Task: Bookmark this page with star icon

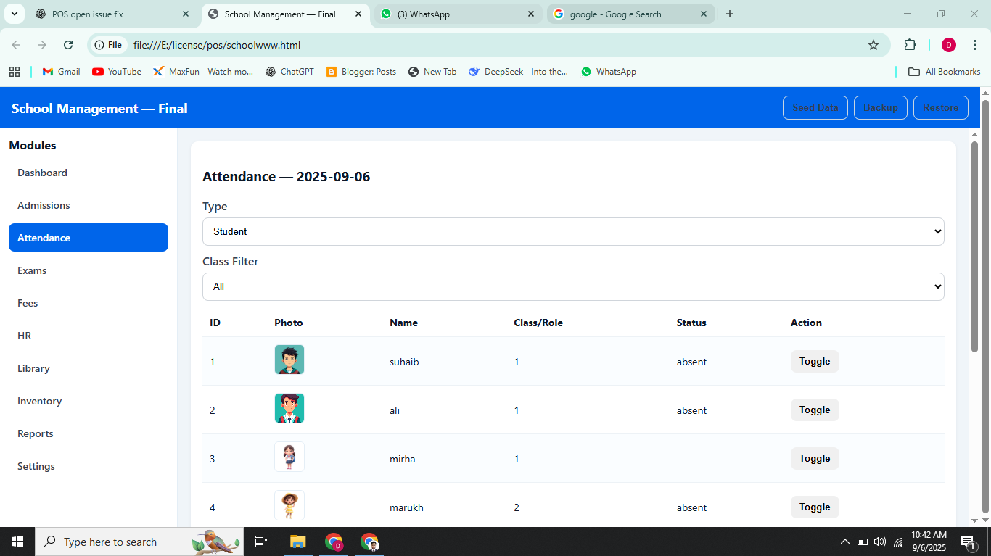Action: coord(873,45)
